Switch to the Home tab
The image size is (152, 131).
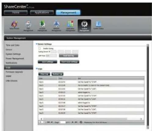pos(16,13)
